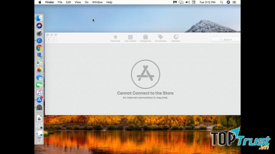Screen dimensions: 275x154
Task: Click 'Cannot Connect to the Store' message
Action: coord(145,93)
